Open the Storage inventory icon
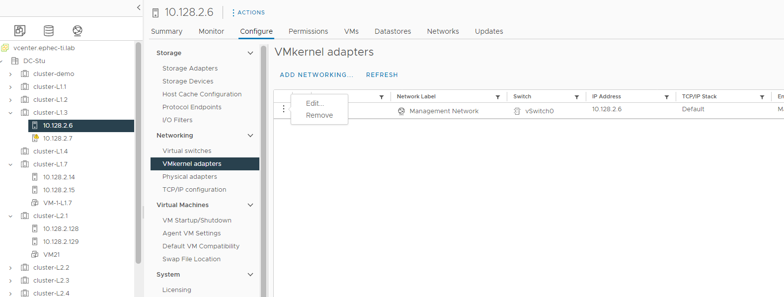 pos(49,30)
